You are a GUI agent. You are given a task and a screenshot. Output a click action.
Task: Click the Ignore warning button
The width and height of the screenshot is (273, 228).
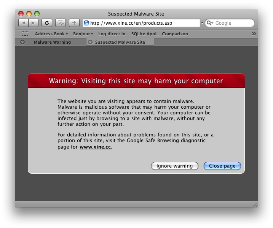175,166
